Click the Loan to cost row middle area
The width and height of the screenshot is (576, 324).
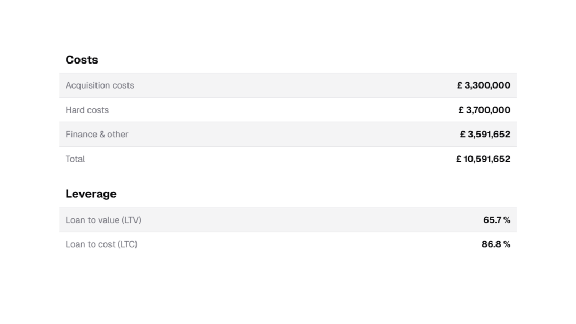(288, 244)
